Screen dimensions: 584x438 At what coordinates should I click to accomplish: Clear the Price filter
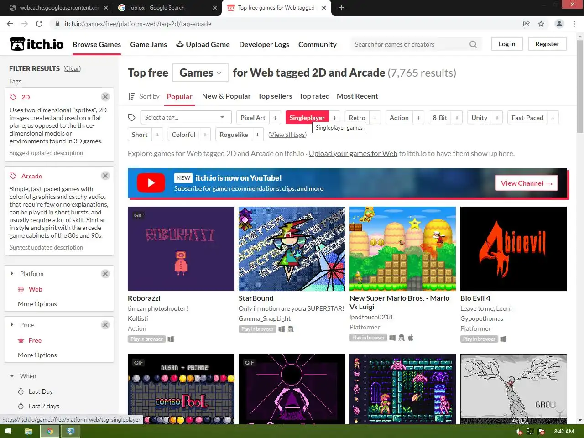[x=105, y=325]
